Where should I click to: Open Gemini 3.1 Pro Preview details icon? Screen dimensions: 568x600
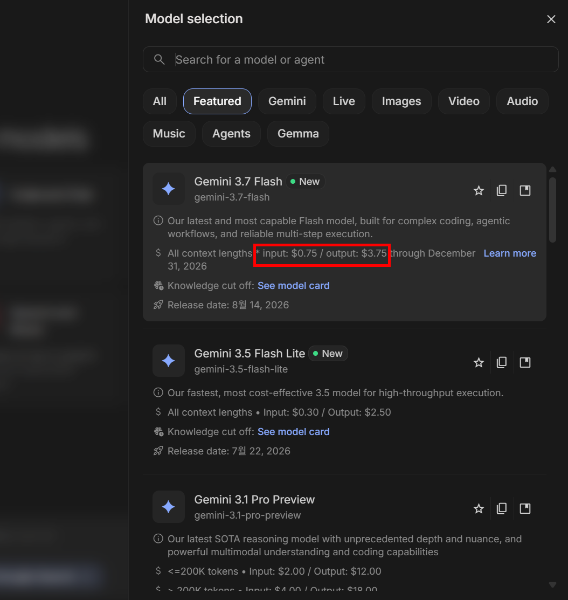tap(525, 508)
